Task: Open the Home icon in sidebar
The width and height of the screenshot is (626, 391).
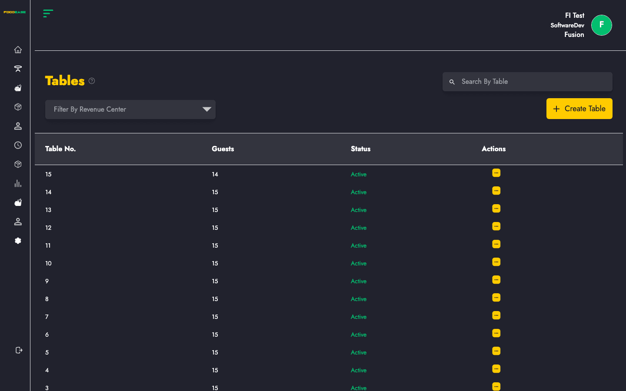Action: pyautogui.click(x=18, y=50)
